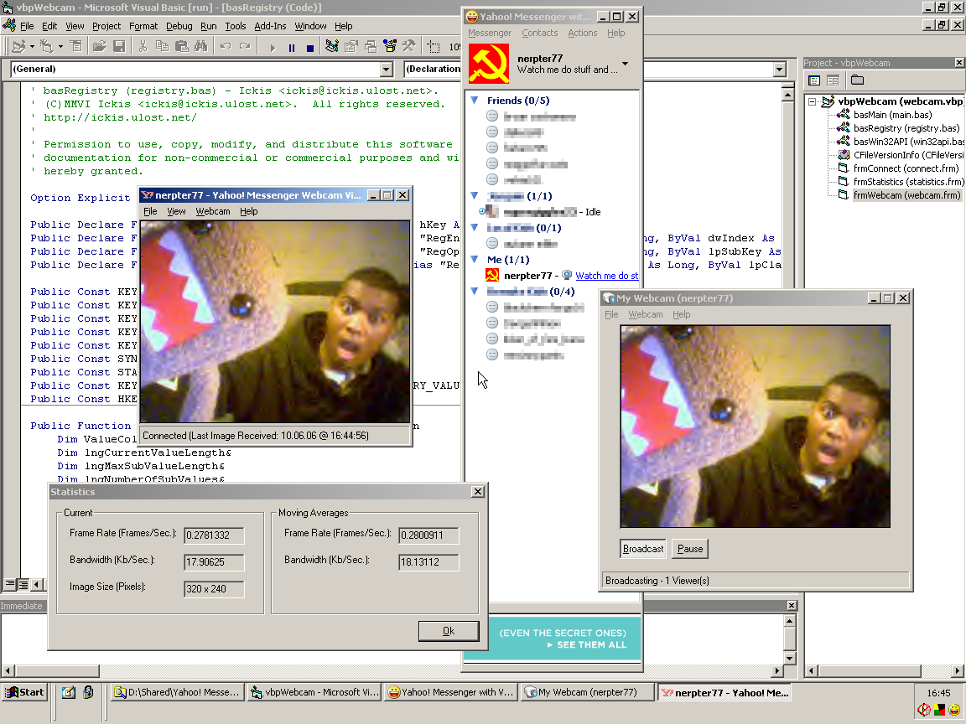
Task: Click the Open Project folder icon
Action: (99, 46)
